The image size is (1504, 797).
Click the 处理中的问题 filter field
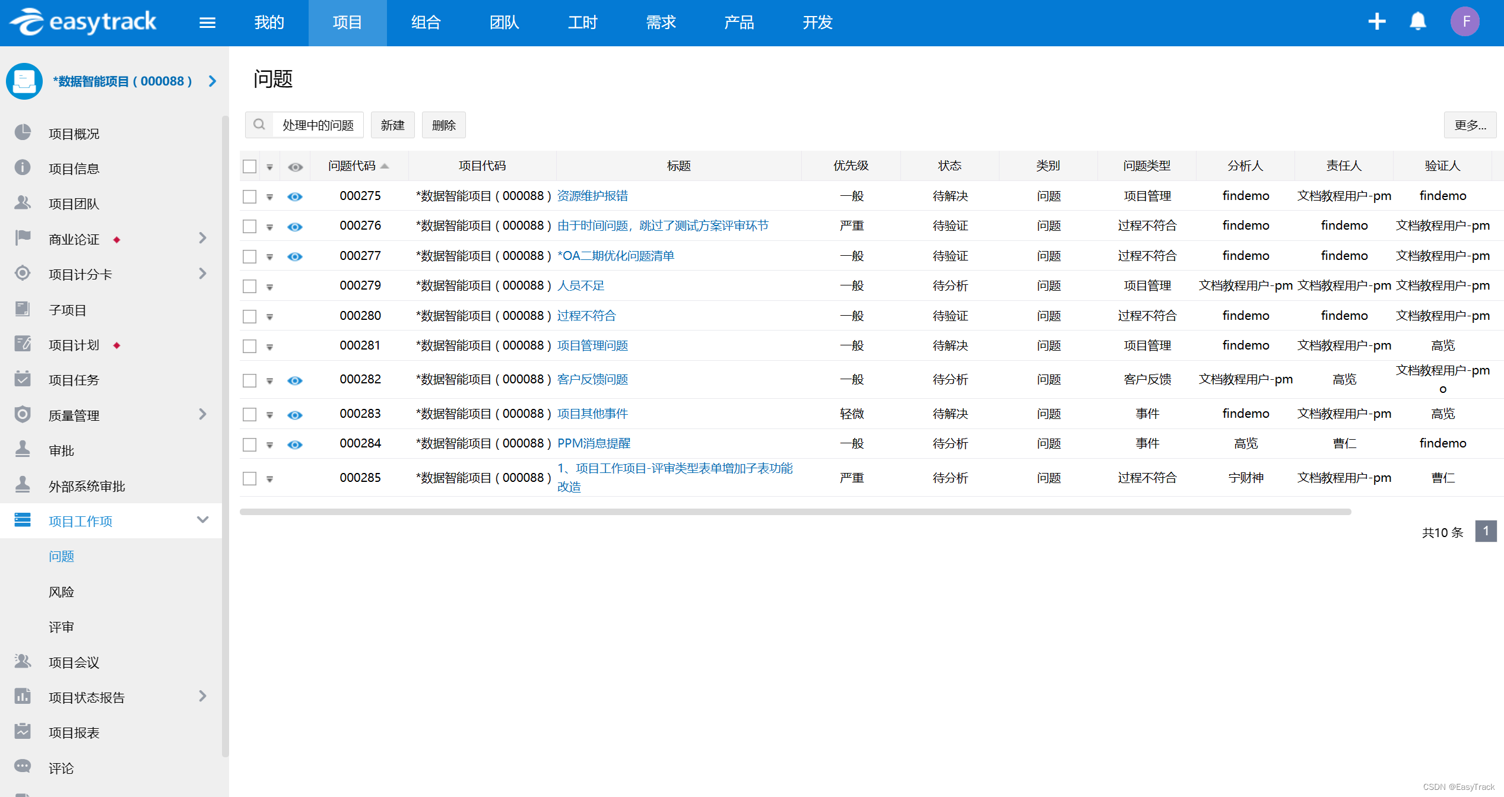click(x=318, y=125)
